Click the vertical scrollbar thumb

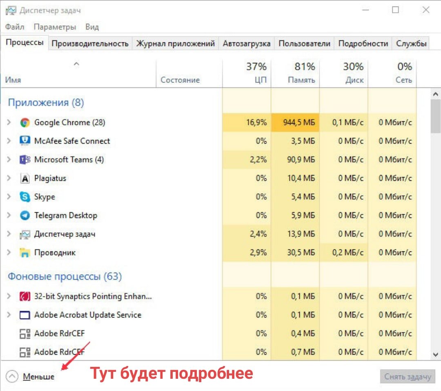(x=435, y=116)
